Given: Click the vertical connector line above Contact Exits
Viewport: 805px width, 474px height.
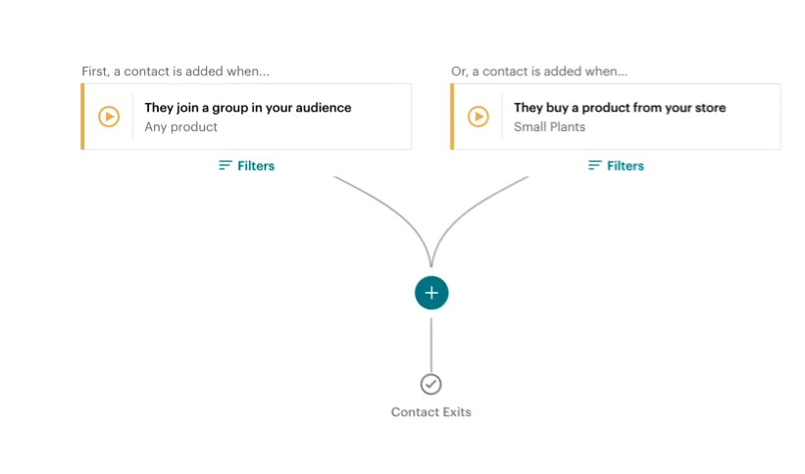Looking at the screenshot, I should (x=431, y=343).
